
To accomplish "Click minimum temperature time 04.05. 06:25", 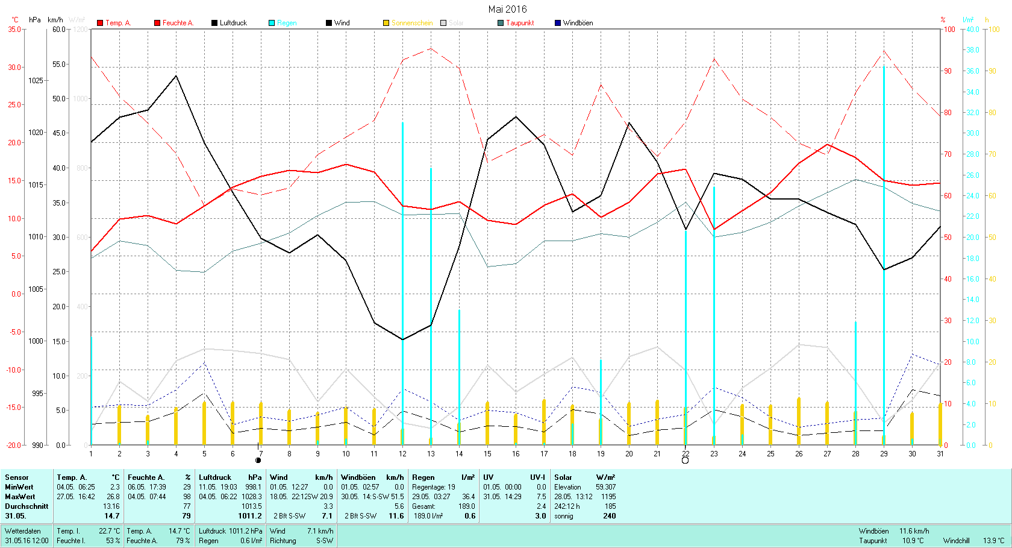I will click(x=76, y=487).
